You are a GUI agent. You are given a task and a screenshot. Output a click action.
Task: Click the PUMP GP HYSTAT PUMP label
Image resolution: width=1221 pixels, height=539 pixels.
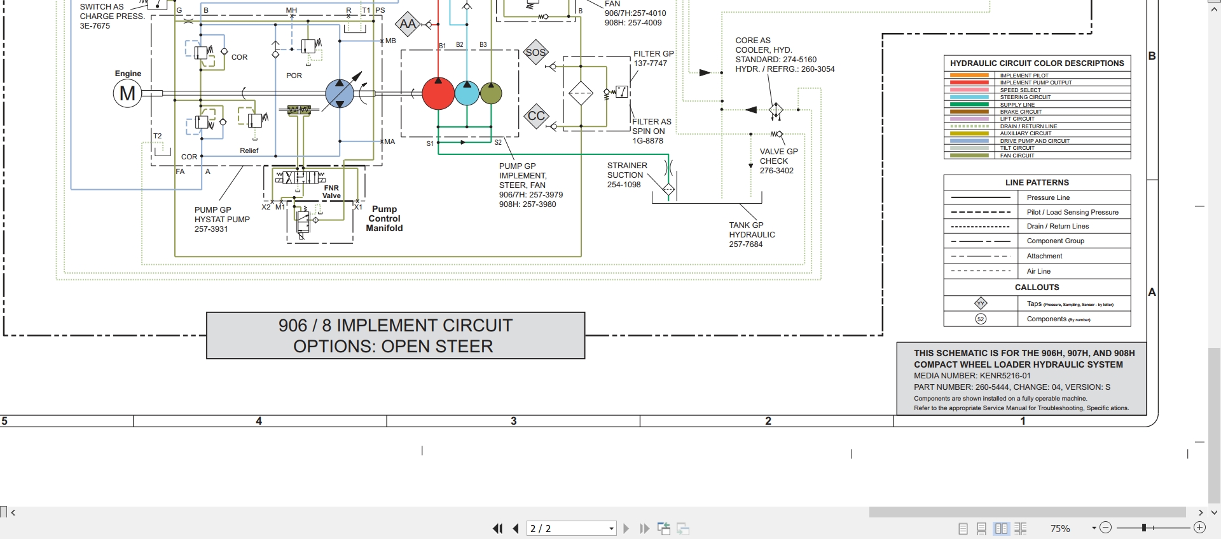pos(222,219)
